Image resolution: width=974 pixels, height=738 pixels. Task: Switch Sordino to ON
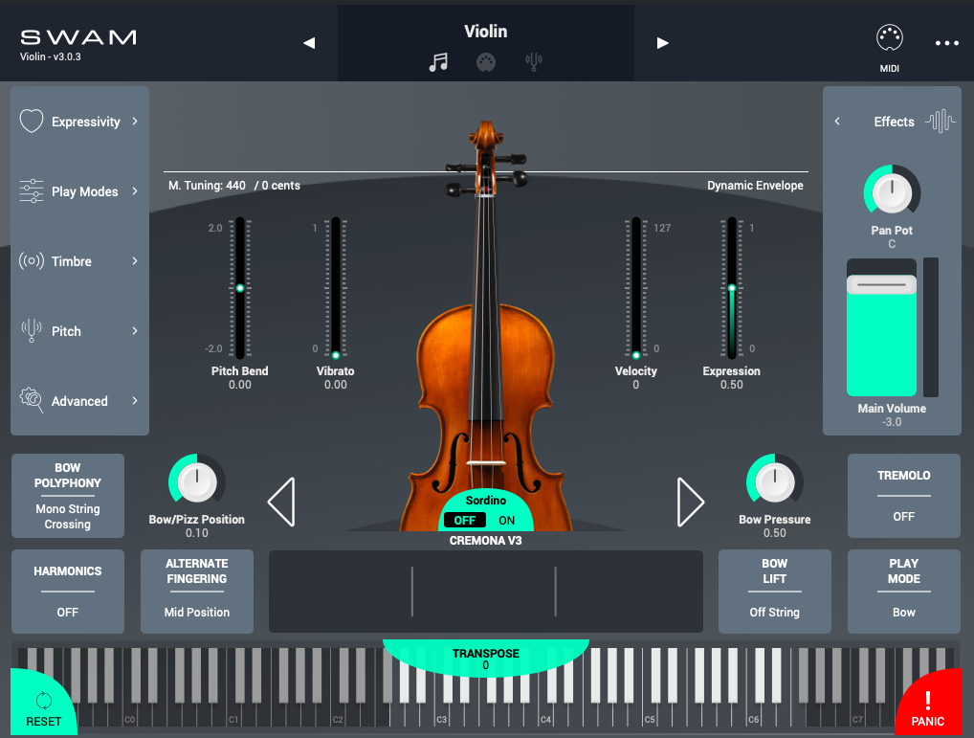click(506, 521)
